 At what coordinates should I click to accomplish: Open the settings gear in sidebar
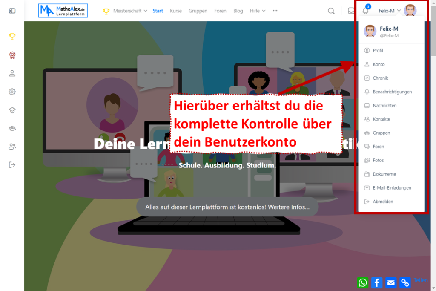12,92
